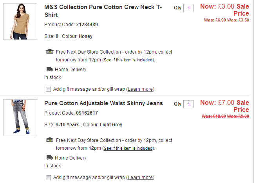Viewport: 255px width, 183px height.
Task: Click the home delivery truck icon for jeans
Action: click(49, 158)
